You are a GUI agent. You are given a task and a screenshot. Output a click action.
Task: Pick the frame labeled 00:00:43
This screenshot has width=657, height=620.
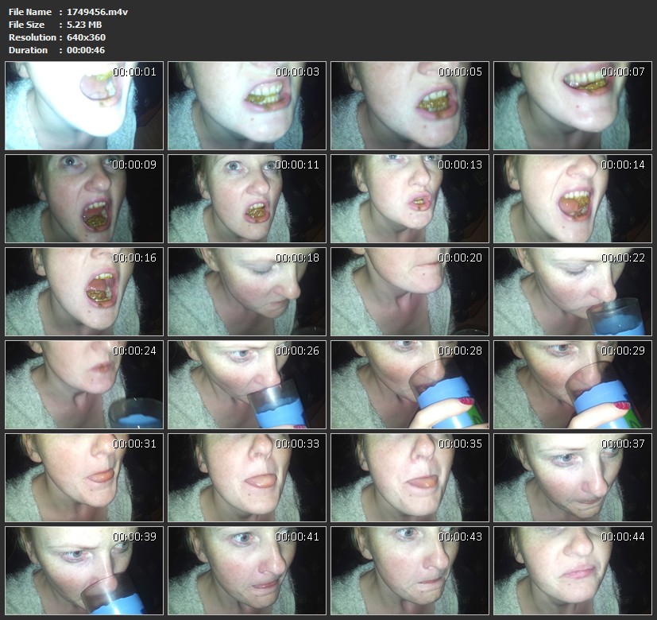click(x=410, y=571)
